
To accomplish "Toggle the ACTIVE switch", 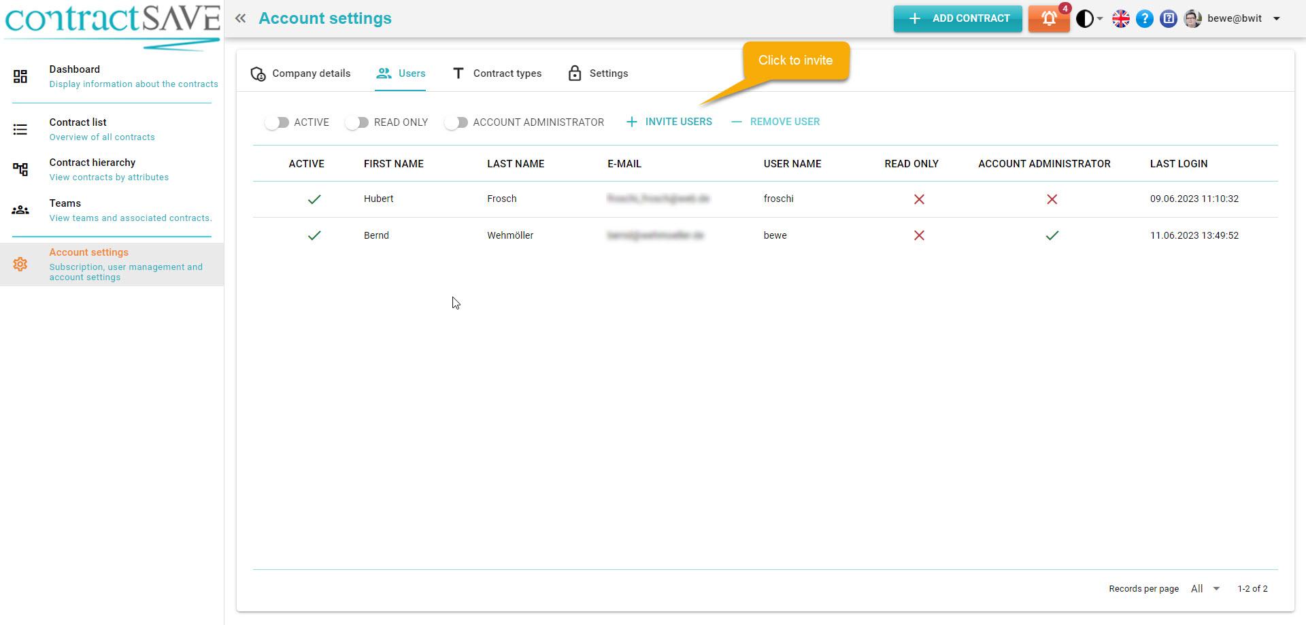I will (278, 122).
